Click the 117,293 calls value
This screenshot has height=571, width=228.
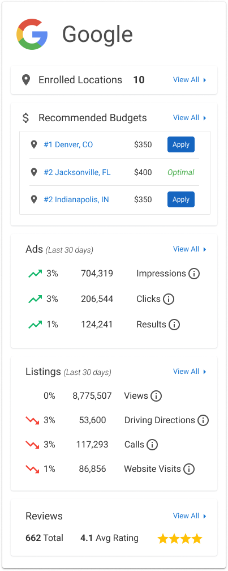(x=92, y=445)
